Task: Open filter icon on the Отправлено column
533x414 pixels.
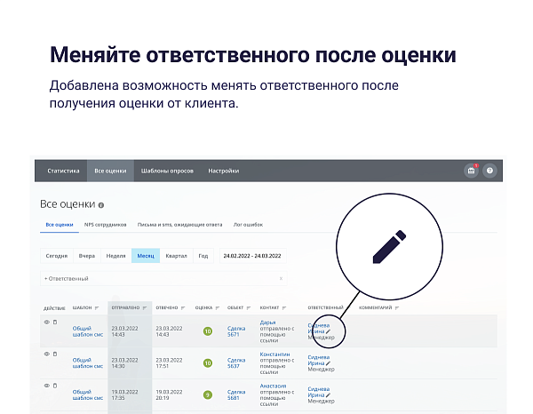Action: tap(145, 308)
